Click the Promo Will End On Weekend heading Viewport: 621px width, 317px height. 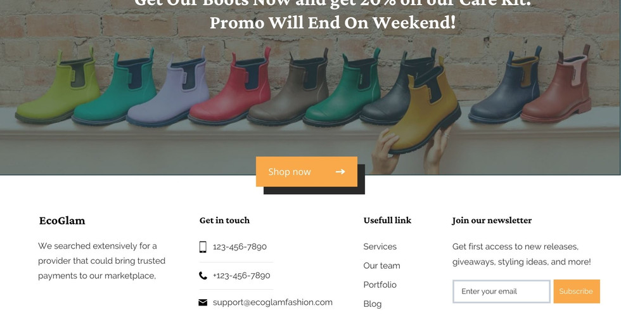click(333, 22)
